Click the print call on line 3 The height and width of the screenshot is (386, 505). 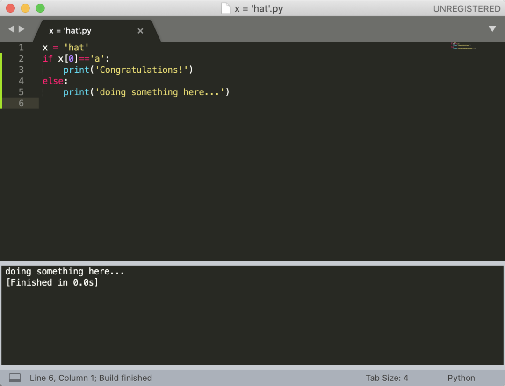pos(76,70)
